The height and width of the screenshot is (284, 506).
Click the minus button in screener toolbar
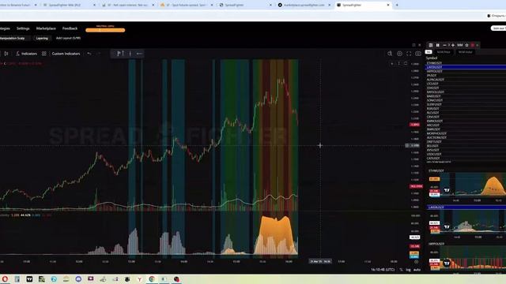tap(444, 45)
